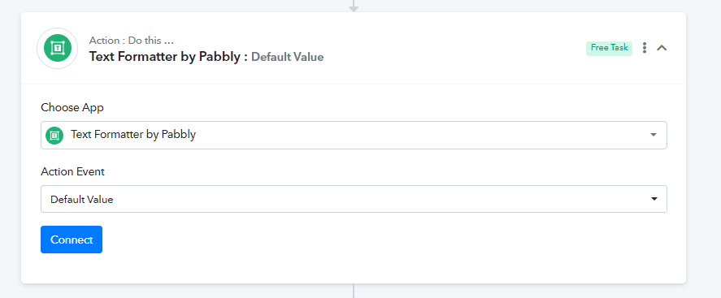Click the large Text Formatter app icon in header
The image size is (721, 298).
click(x=58, y=48)
